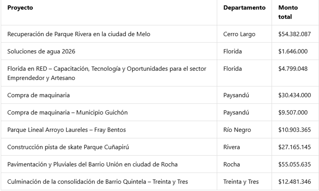Select Pavimentación y Pluviales del Barrio Unión
This screenshot has width=319, height=191.
coord(92,164)
